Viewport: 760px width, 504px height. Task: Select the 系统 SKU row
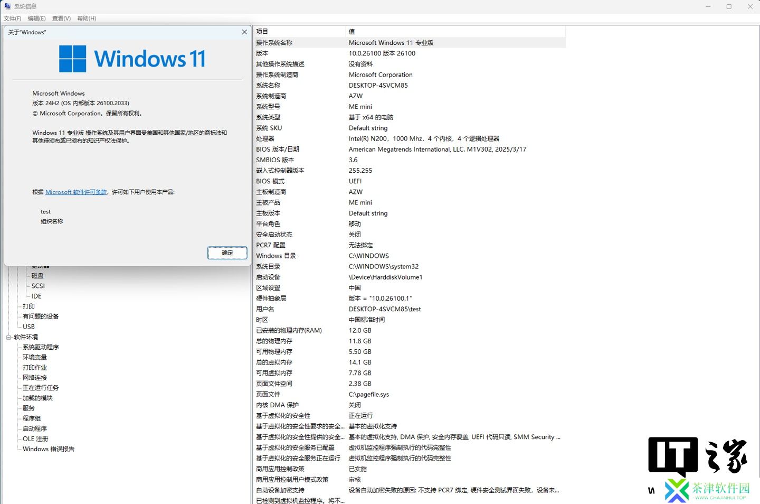click(409, 128)
